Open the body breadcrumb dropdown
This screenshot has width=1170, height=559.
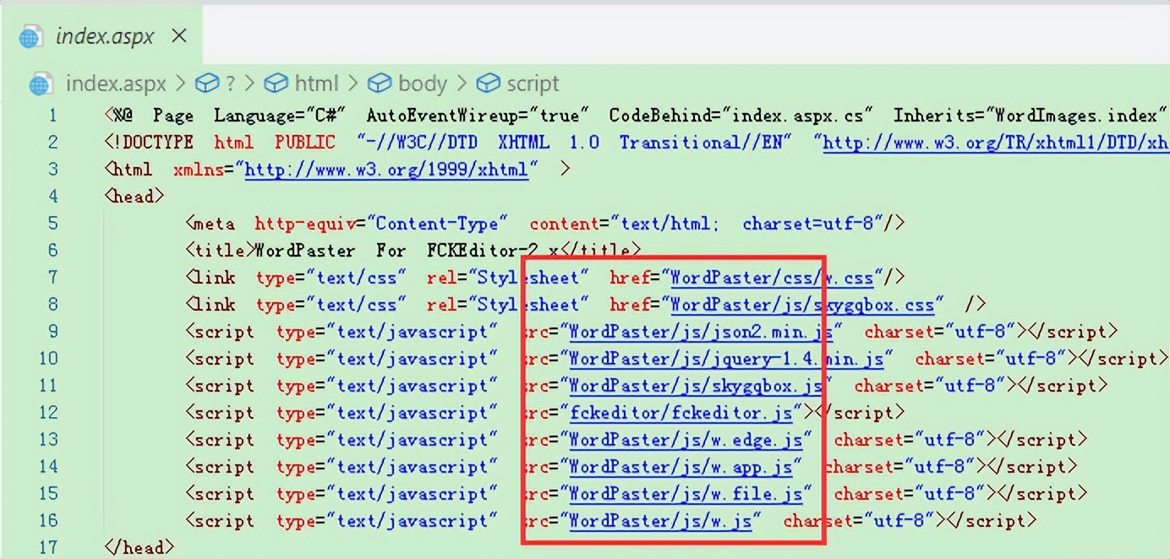[x=422, y=84]
